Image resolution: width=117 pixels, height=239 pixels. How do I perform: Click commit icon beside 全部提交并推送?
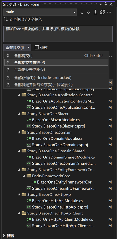click(8, 62)
